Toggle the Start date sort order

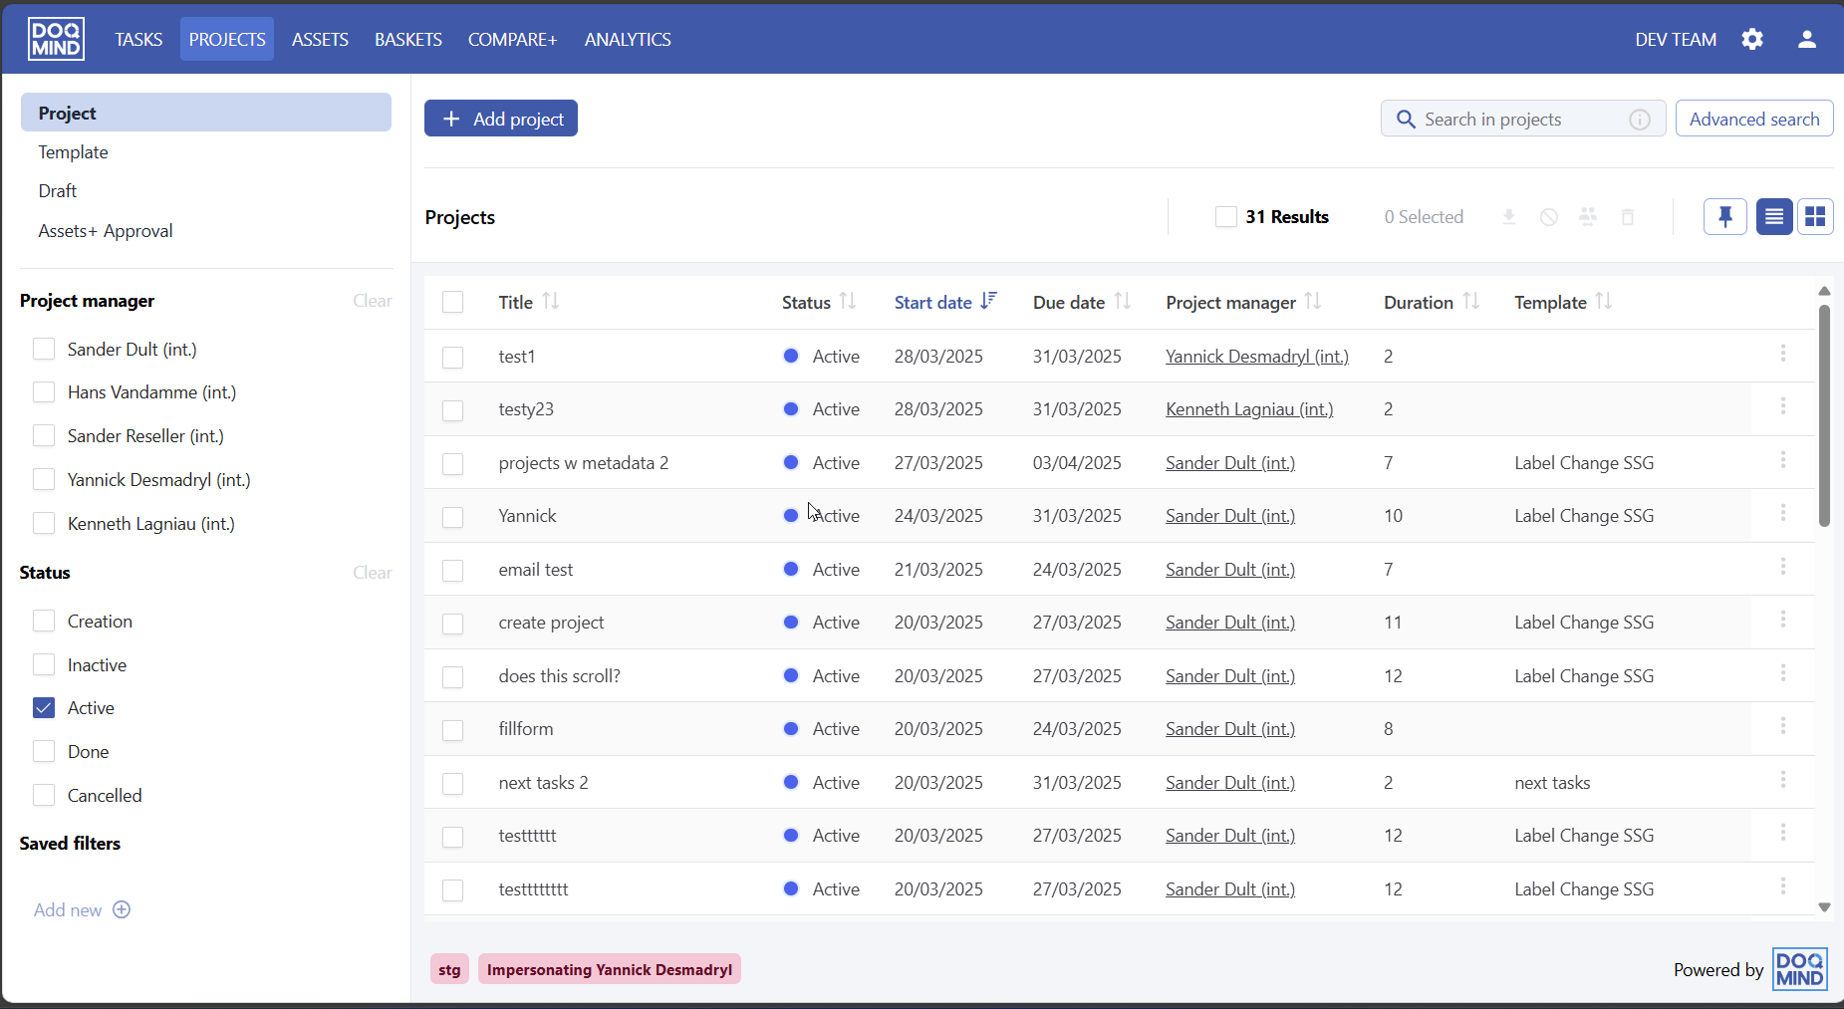click(x=987, y=301)
